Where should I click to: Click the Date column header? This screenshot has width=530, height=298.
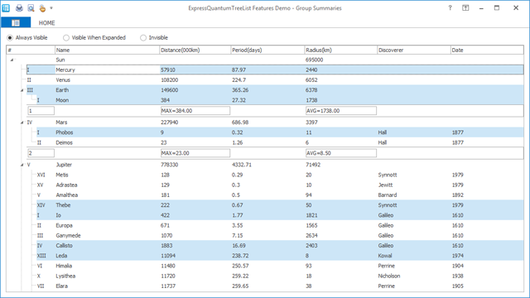[x=487, y=50]
